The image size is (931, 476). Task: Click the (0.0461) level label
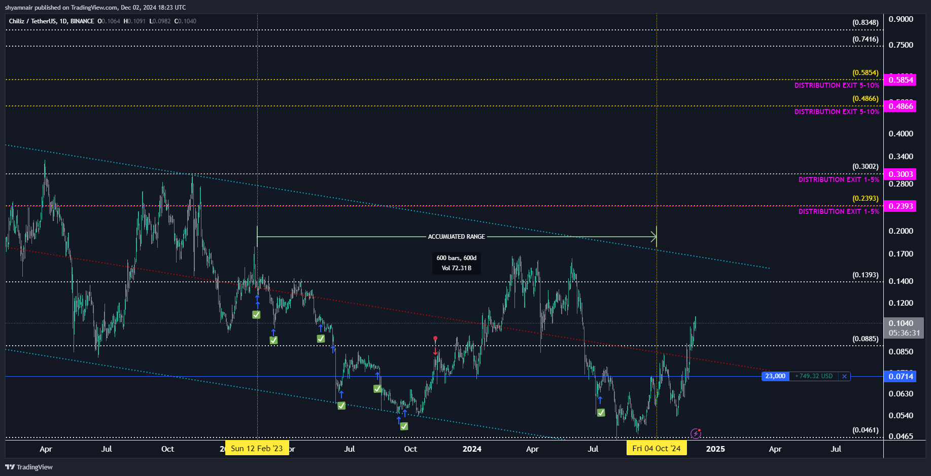[x=865, y=430]
